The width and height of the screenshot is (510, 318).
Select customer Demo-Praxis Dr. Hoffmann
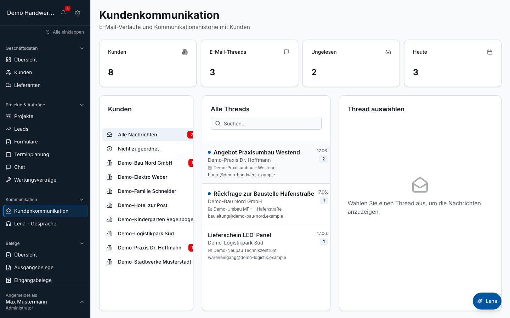tap(148, 248)
